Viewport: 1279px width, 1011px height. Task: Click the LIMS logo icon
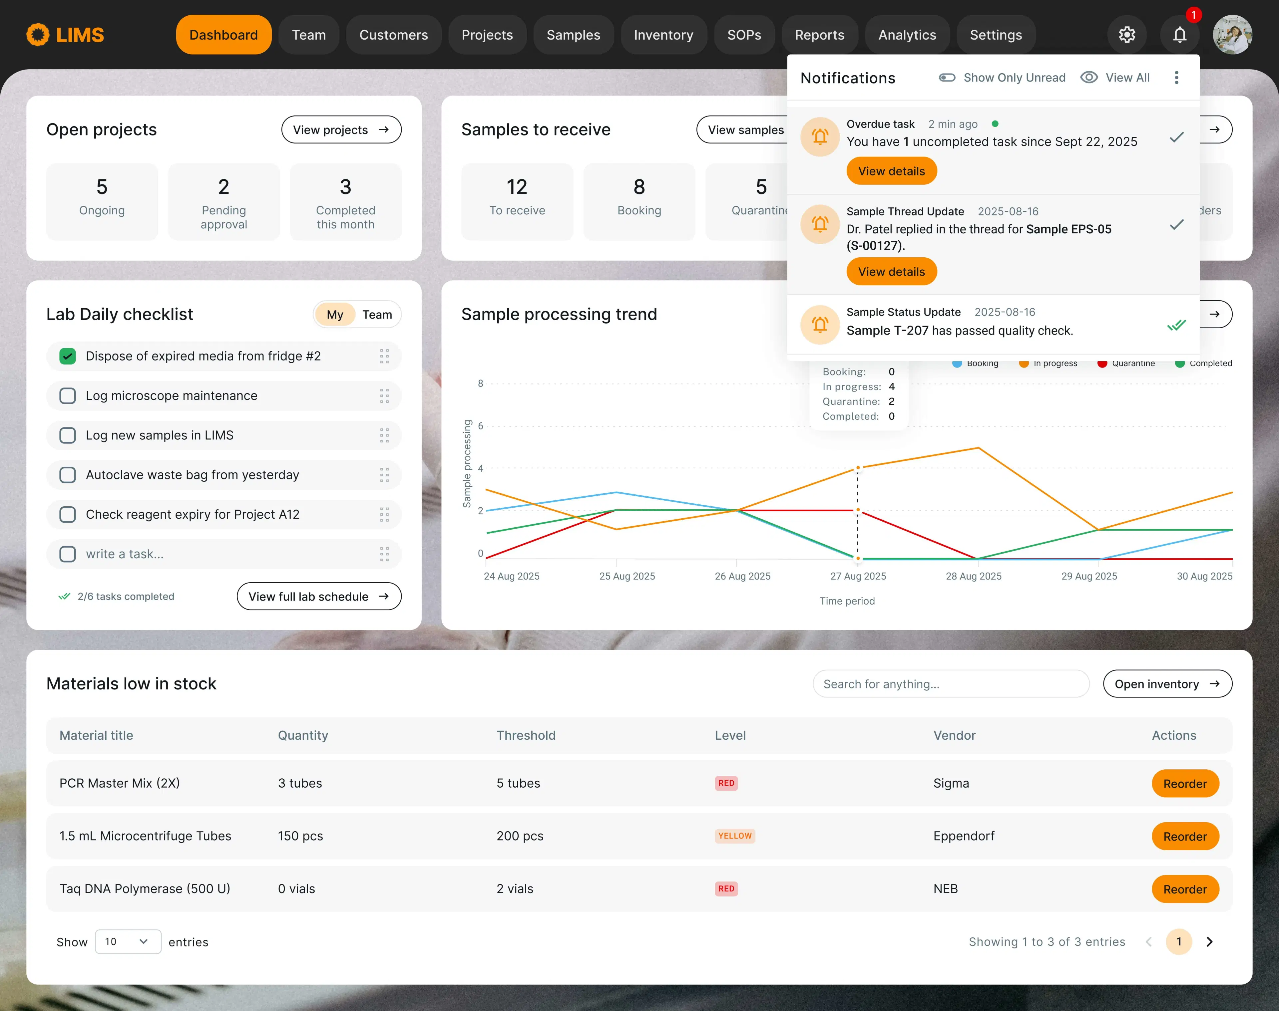click(37, 35)
